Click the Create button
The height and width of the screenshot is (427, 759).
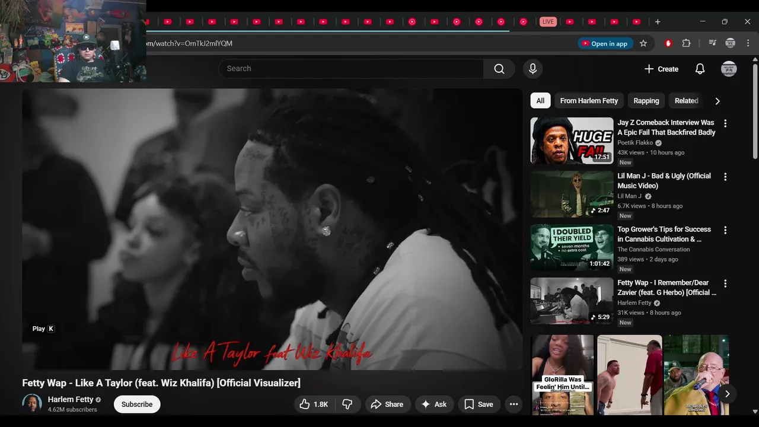click(661, 69)
